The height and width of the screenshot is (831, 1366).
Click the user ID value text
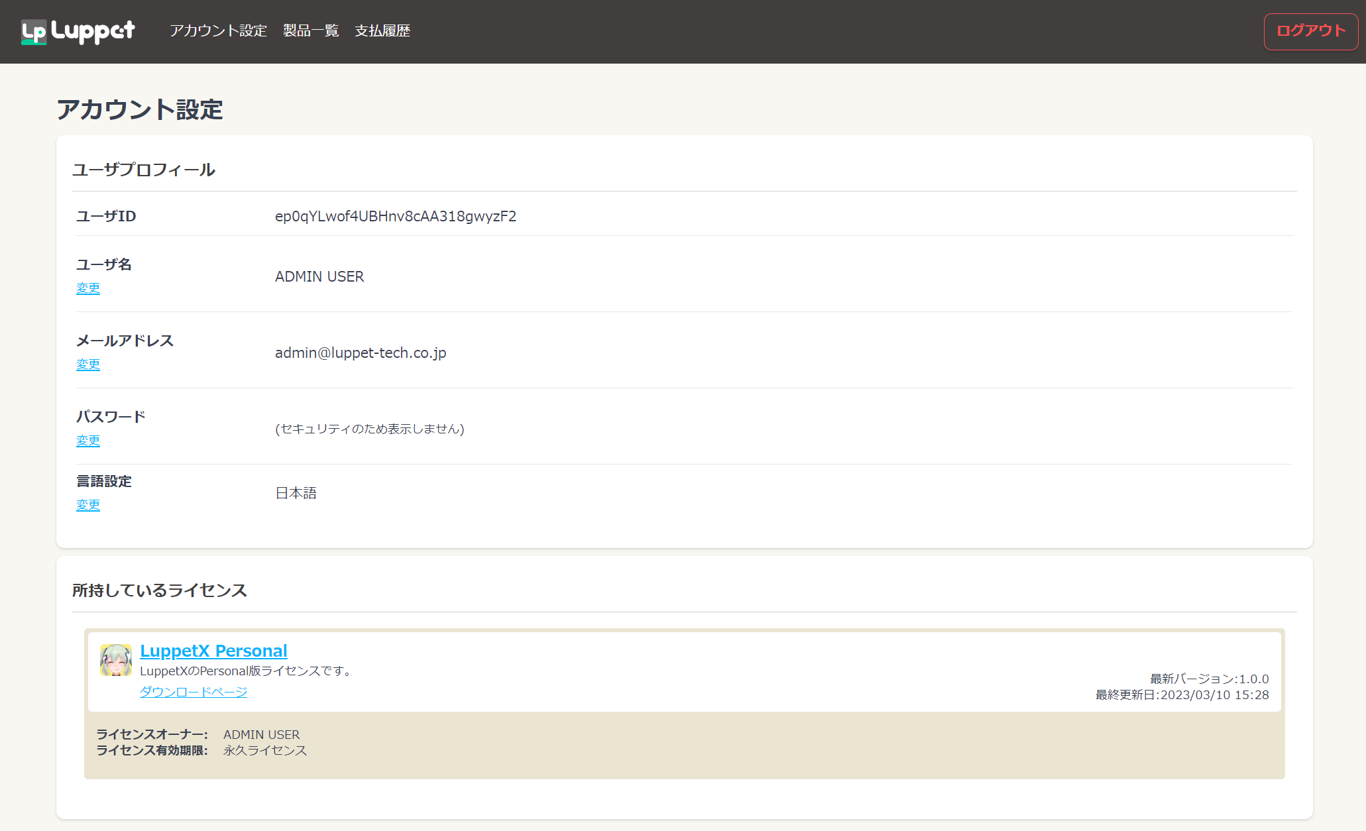pos(396,217)
